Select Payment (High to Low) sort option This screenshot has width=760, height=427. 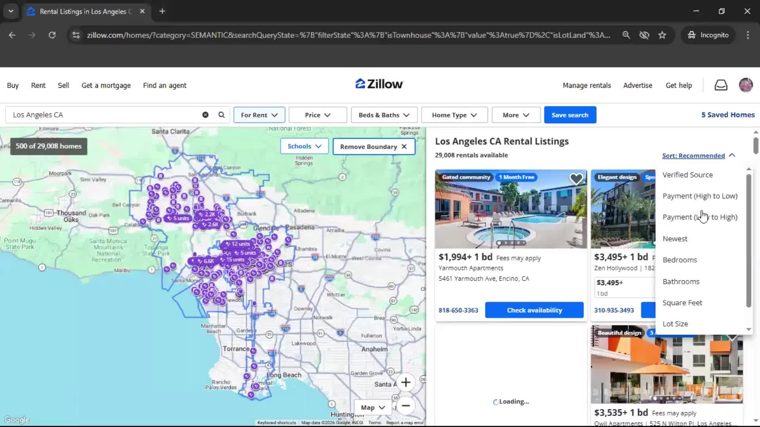pyautogui.click(x=699, y=196)
